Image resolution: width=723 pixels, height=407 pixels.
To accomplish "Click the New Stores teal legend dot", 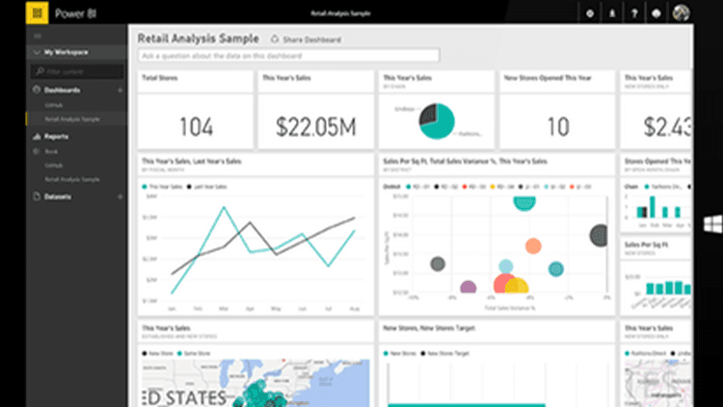I will tap(386, 353).
